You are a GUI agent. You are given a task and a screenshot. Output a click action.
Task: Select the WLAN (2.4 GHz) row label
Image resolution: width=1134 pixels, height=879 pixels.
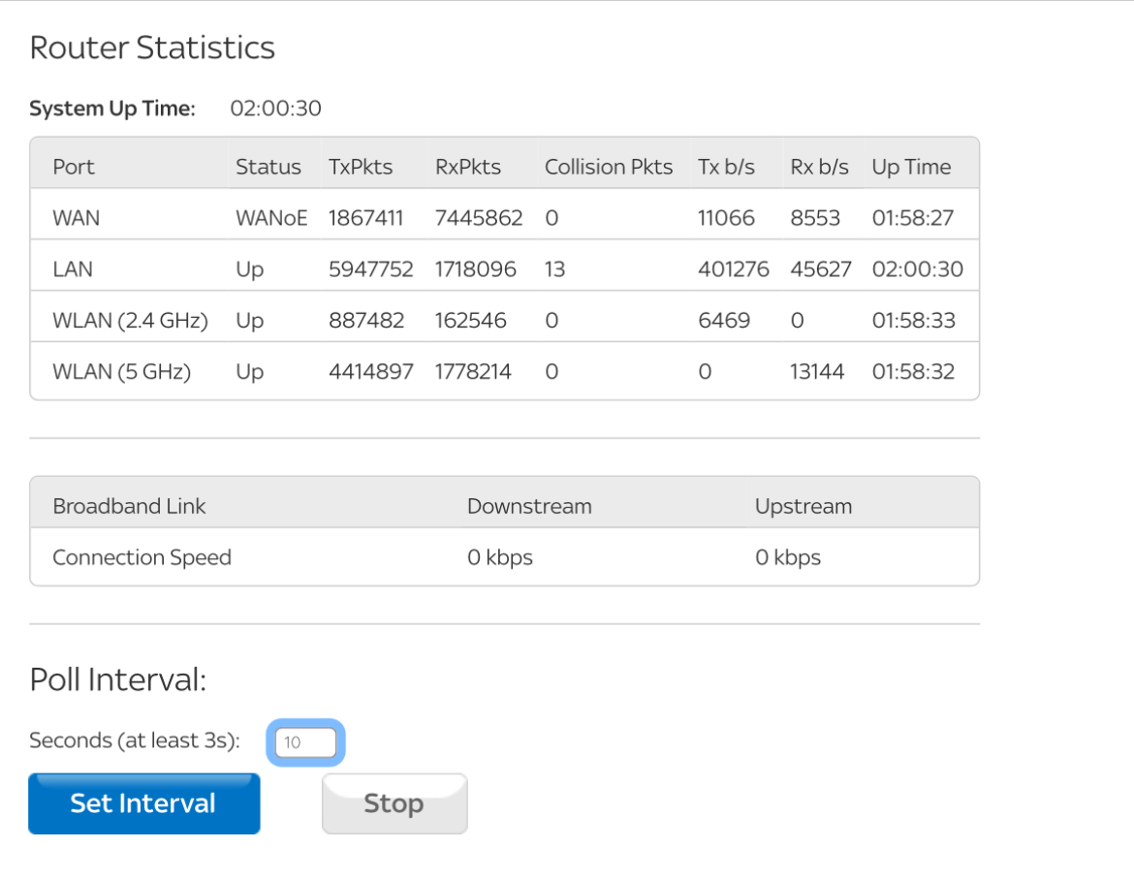click(x=130, y=321)
